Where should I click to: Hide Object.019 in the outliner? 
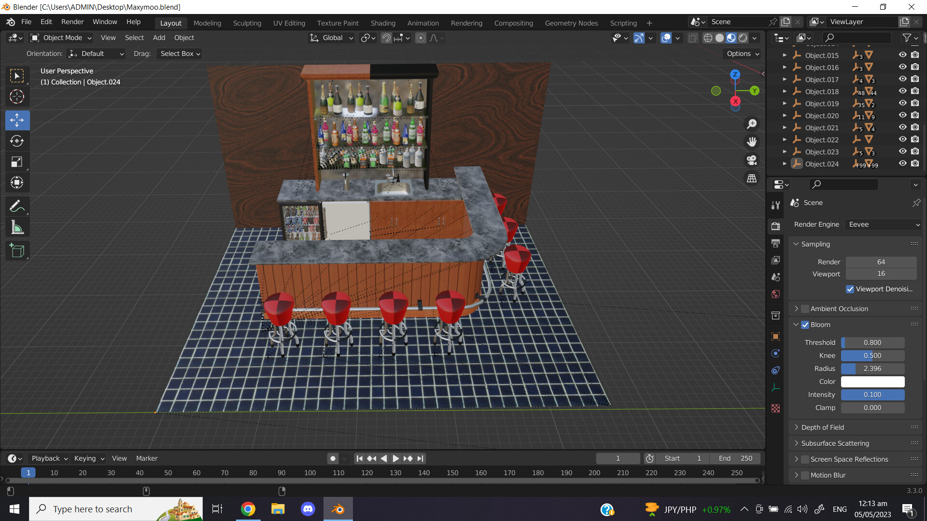(902, 103)
